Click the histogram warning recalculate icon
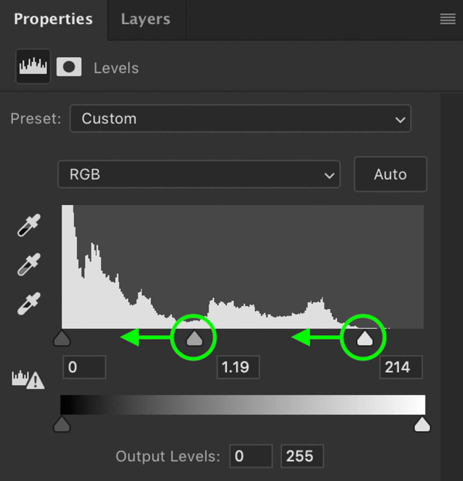463x481 pixels. coord(28,380)
